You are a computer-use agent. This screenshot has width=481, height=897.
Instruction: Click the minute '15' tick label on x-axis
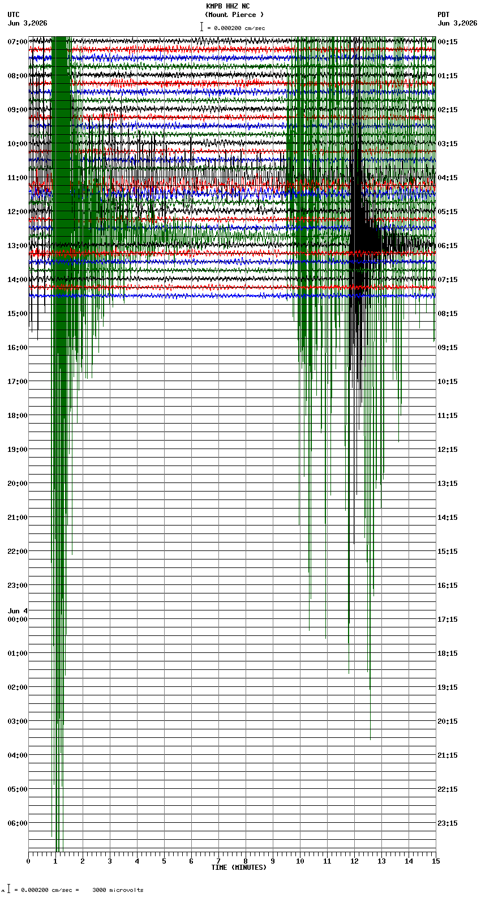[435, 861]
